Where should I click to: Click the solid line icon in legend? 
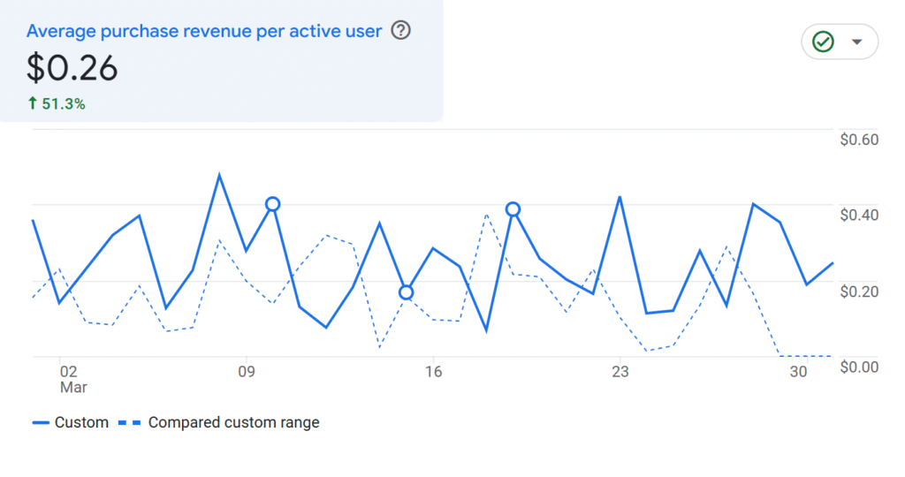coord(40,422)
